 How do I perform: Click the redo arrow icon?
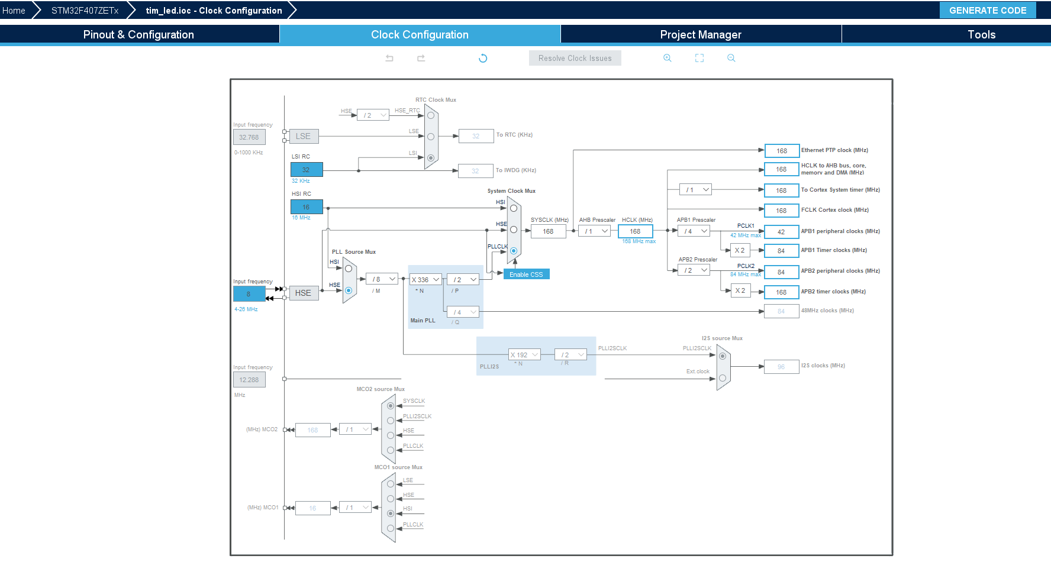pyautogui.click(x=421, y=58)
